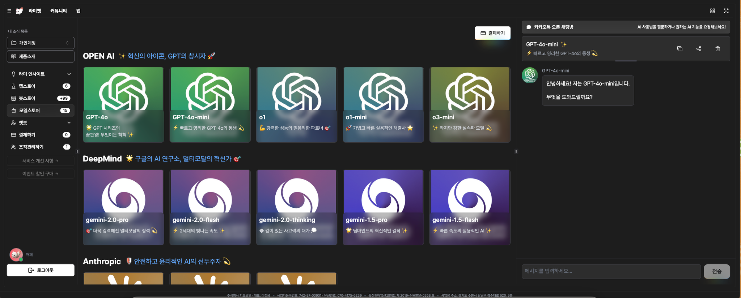The width and height of the screenshot is (741, 298).
Task: Click the right panel resize handle
Action: point(516,151)
